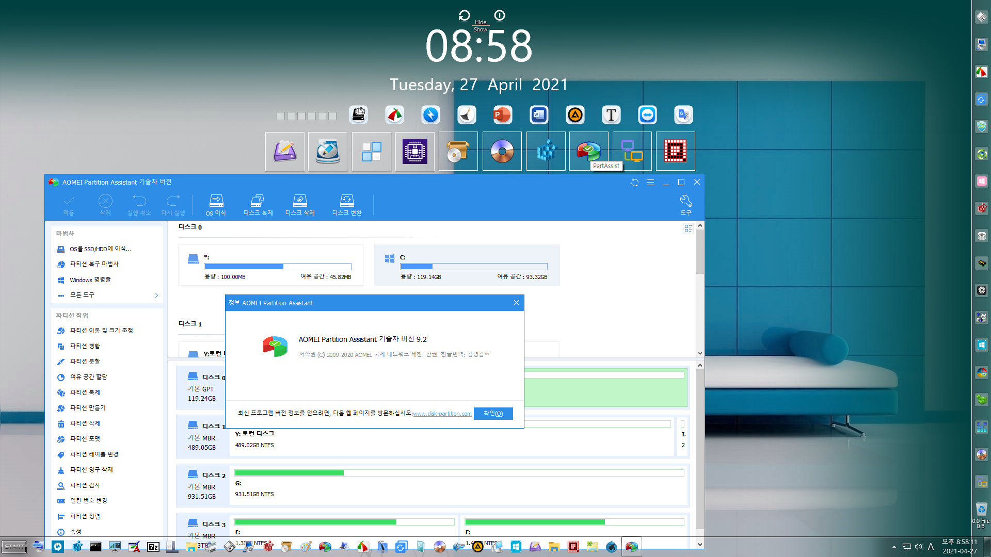
Task: Click the taskbar clock showing 8:58:11
Action: 960,546
